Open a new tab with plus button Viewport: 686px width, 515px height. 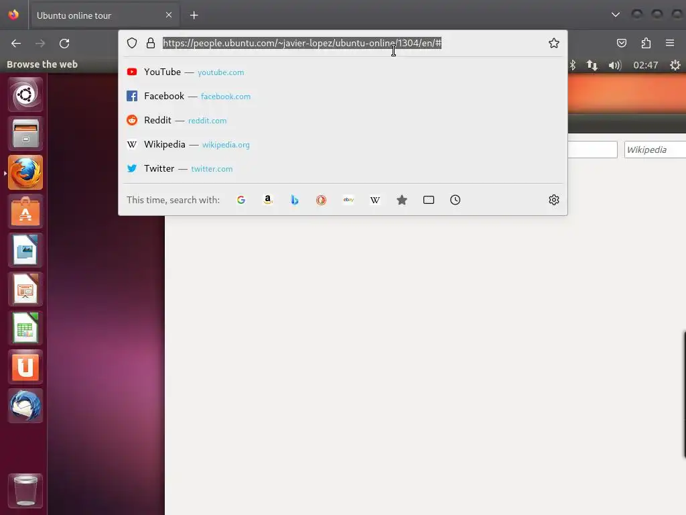click(x=194, y=15)
